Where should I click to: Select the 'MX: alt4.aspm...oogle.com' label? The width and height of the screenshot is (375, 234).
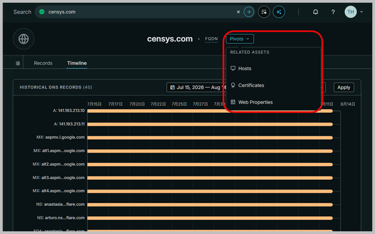pos(59,191)
